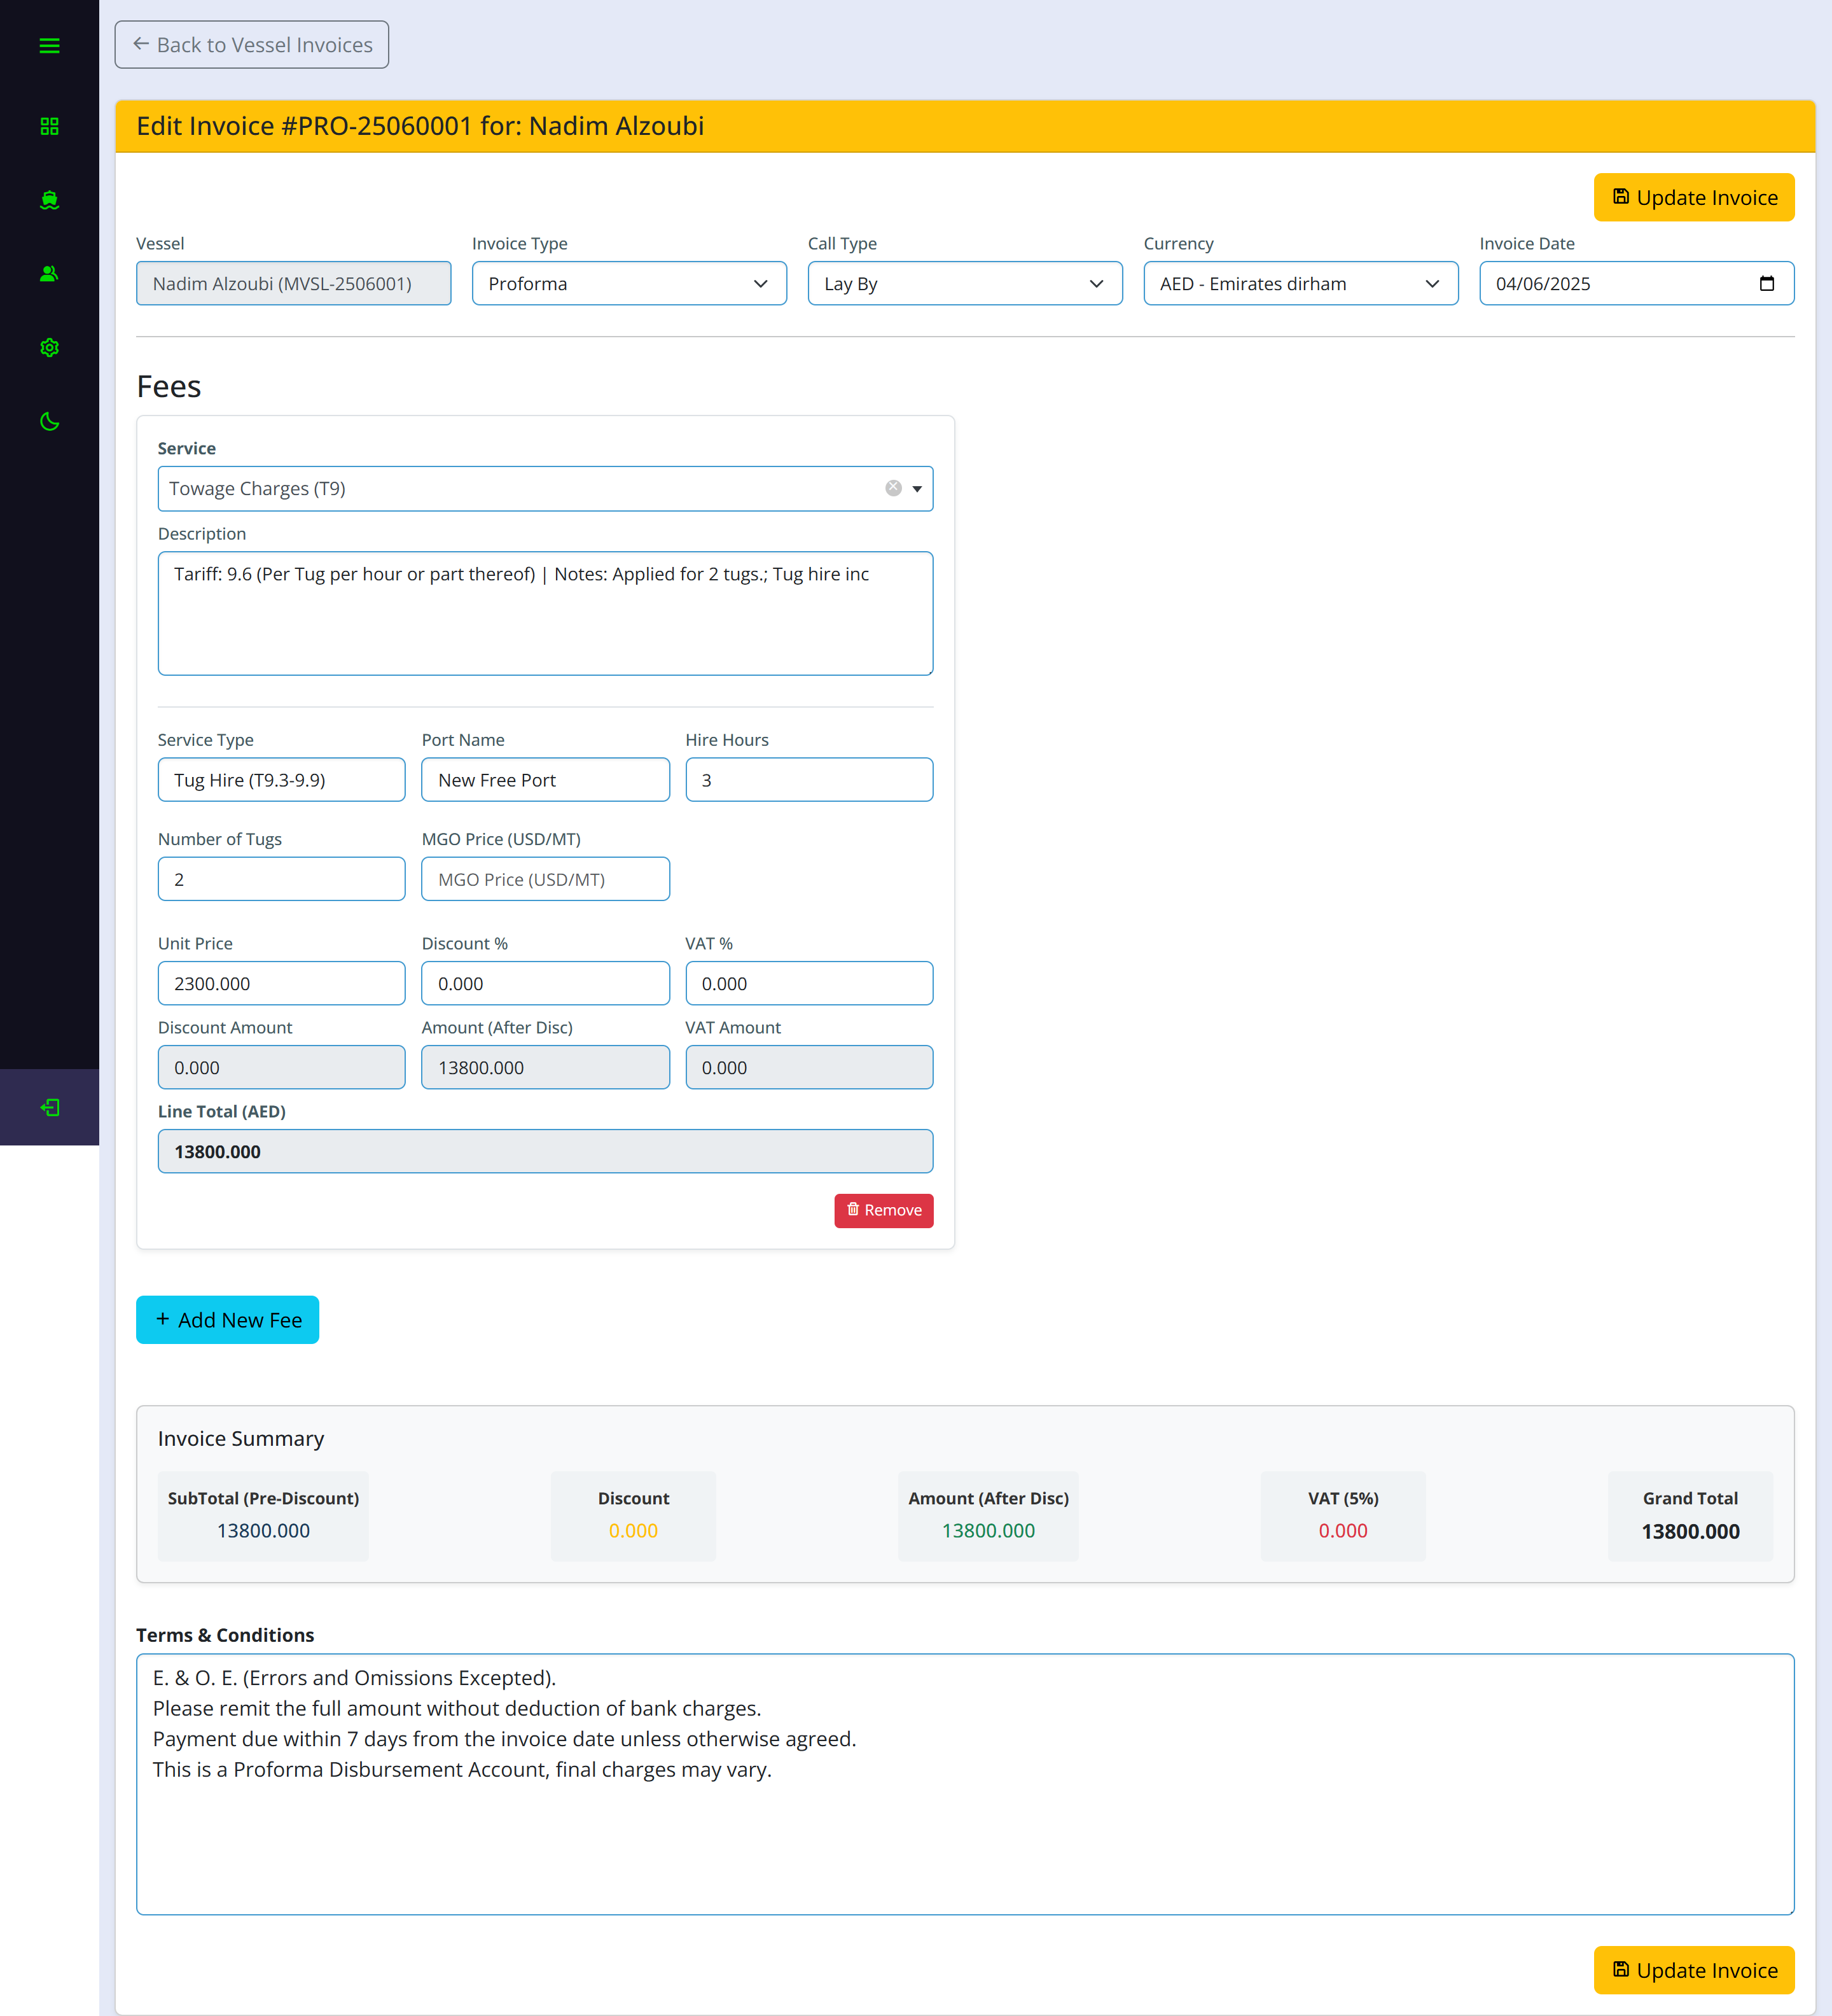
Task: Click the Hire Hours field
Action: [808, 780]
